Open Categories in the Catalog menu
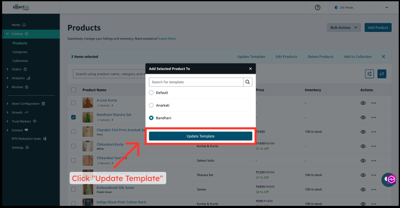The width and height of the screenshot is (400, 208). (20, 52)
